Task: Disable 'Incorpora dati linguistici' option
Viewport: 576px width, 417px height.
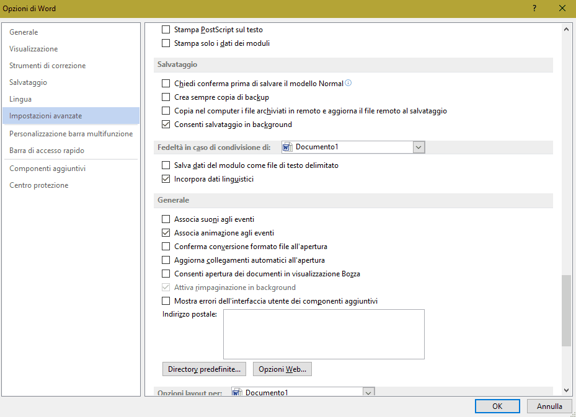Action: [166, 179]
